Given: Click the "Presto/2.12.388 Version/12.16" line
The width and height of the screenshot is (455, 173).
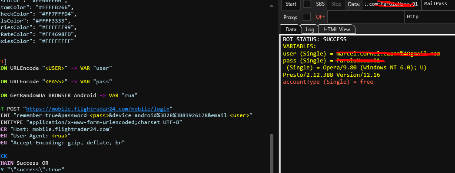Looking at the screenshot, I should click(332, 75).
